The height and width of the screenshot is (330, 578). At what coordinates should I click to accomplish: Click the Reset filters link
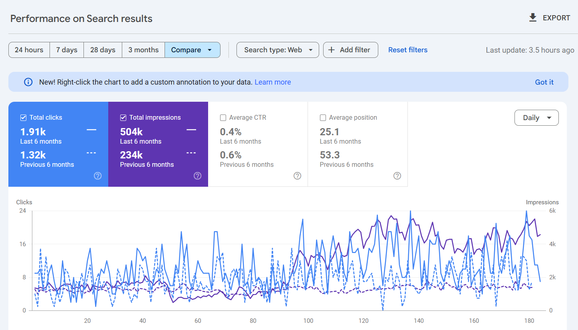coord(407,49)
